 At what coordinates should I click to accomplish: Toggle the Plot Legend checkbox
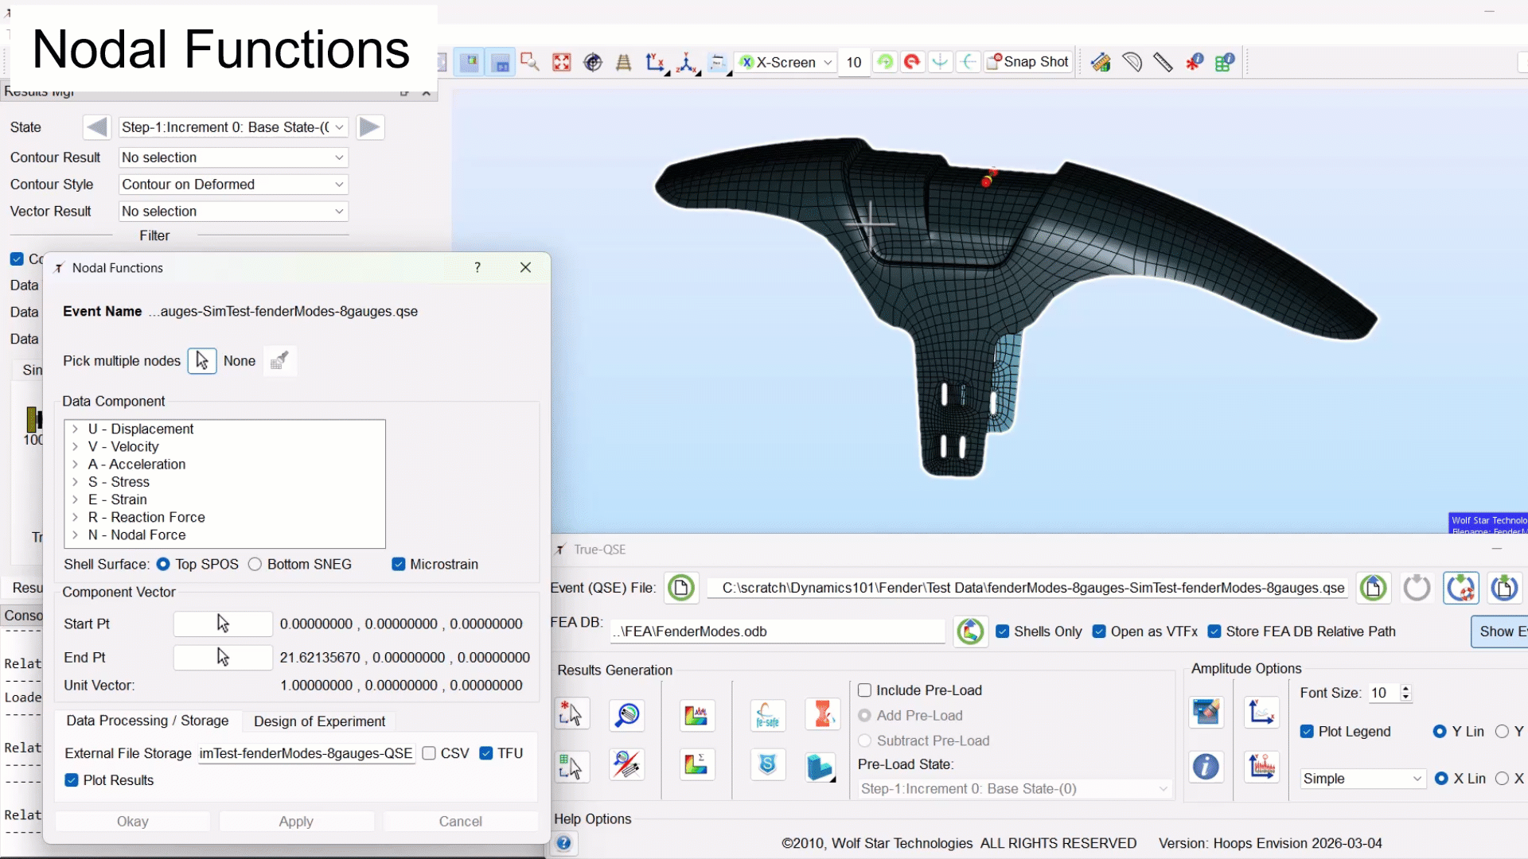(x=1307, y=732)
